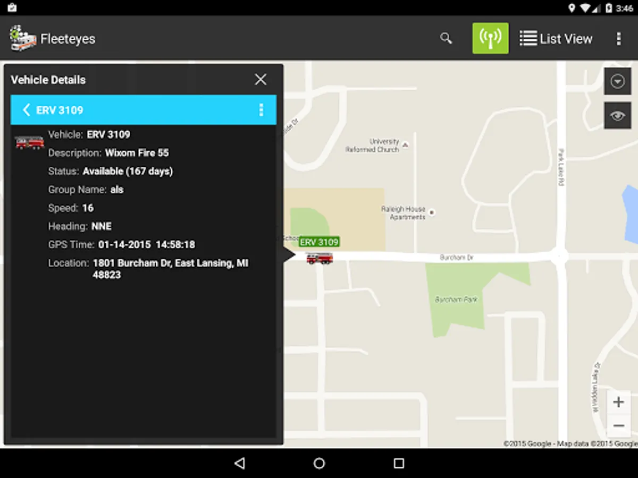This screenshot has height=478, width=638.
Task: Toggle the map eye visibility button
Action: pos(617,115)
